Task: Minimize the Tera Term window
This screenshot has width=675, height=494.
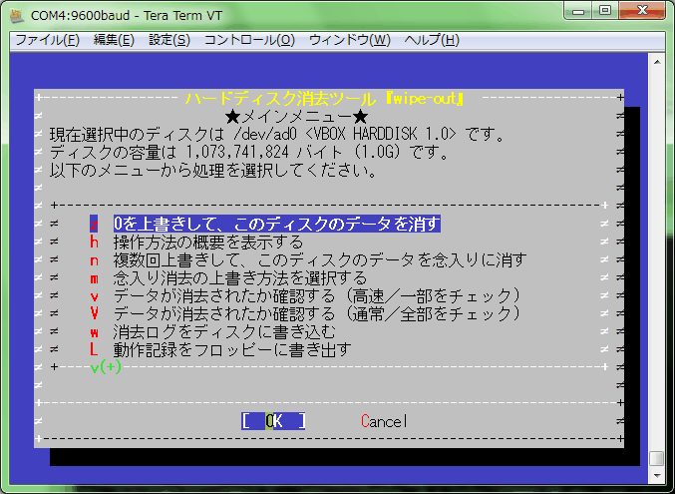Action: 578,11
